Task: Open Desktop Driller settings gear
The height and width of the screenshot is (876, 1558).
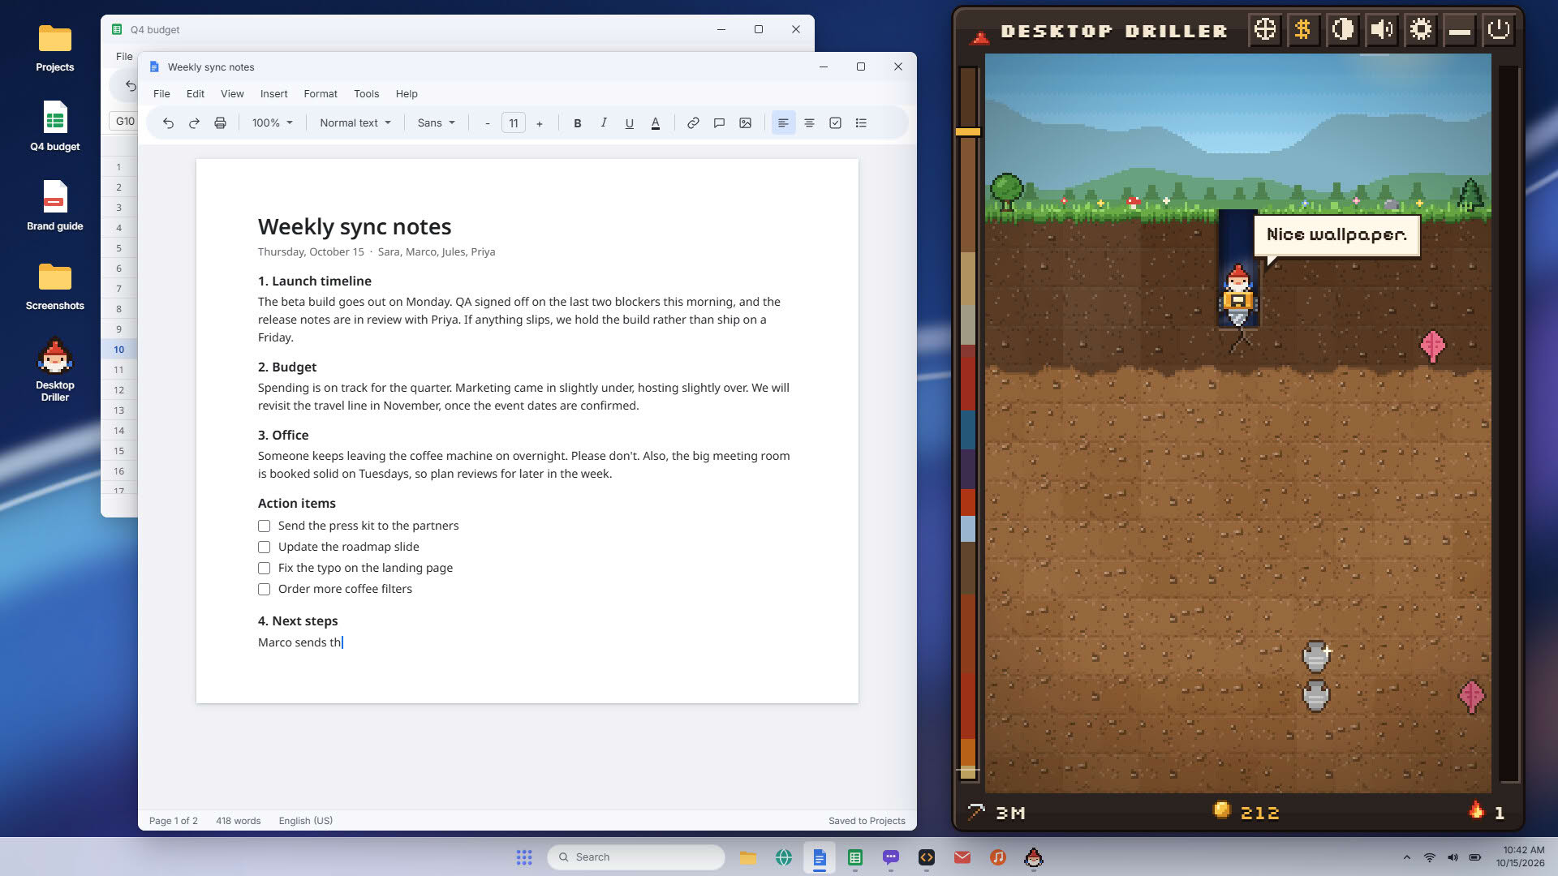Action: click(x=1420, y=30)
